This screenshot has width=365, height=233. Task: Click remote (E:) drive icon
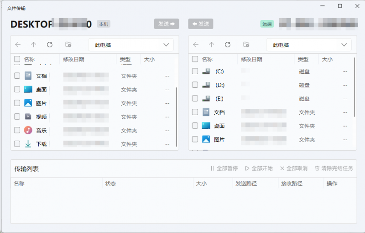[206, 99]
